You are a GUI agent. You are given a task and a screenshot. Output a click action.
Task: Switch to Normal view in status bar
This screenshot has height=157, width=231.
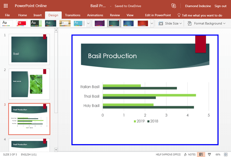201,154
